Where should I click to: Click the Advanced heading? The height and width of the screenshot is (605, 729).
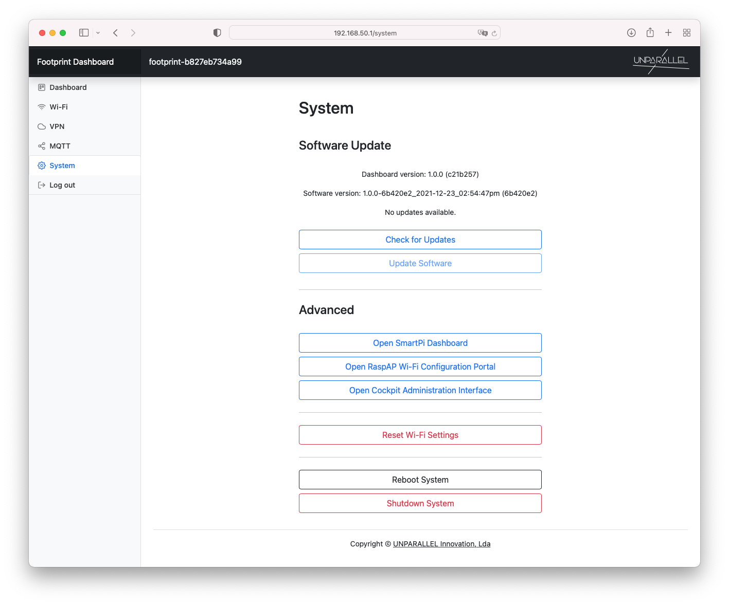[326, 310]
